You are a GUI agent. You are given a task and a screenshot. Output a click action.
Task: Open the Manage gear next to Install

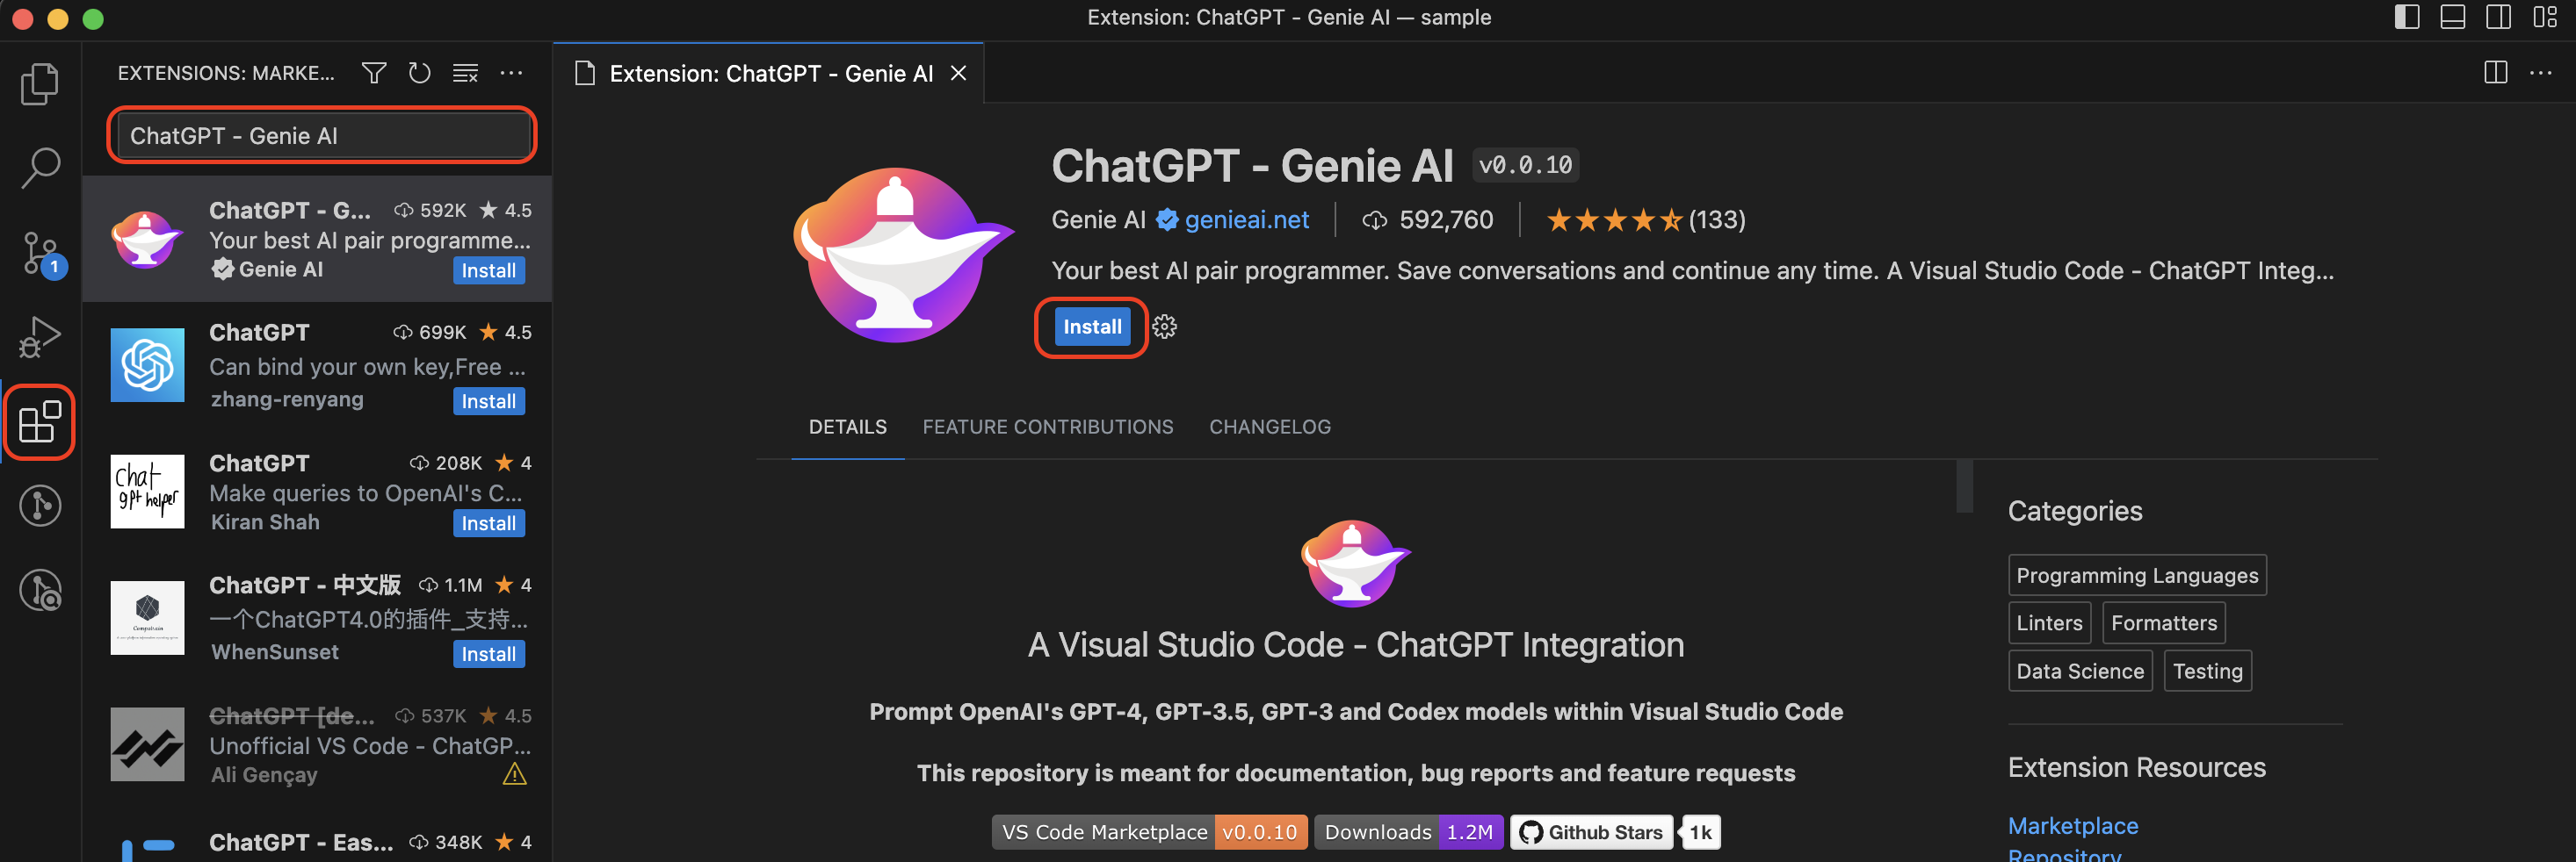[1164, 326]
